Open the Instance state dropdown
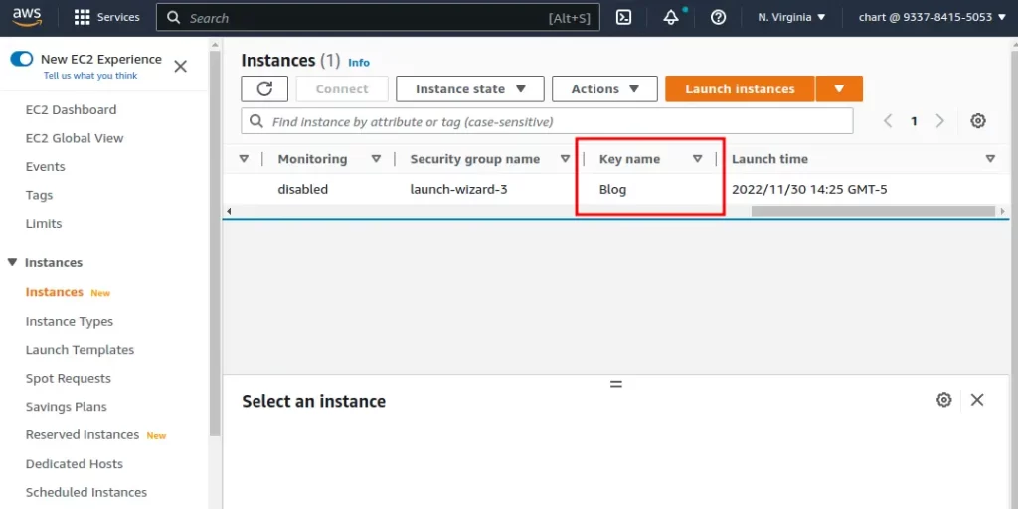 [x=470, y=88]
